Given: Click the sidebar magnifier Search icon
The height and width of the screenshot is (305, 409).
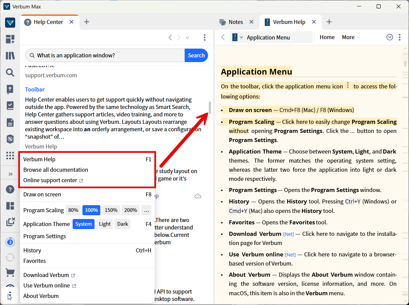Looking at the screenshot, I should pos(10,72).
